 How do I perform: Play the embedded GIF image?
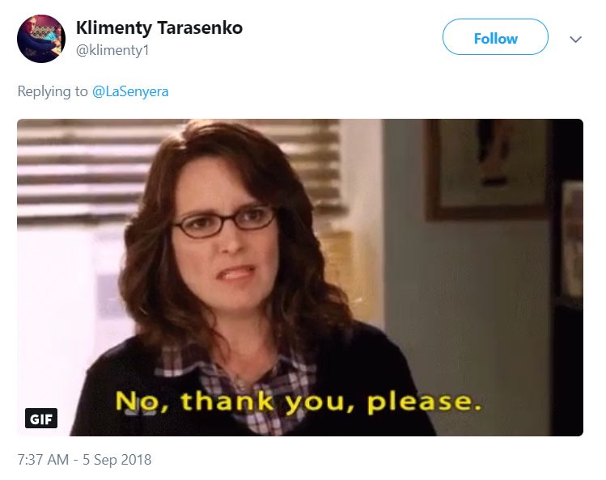pos(300,277)
